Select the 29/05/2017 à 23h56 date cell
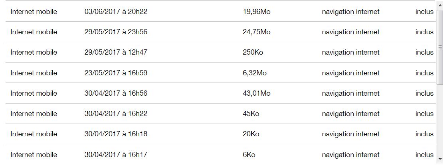 (x=116, y=32)
